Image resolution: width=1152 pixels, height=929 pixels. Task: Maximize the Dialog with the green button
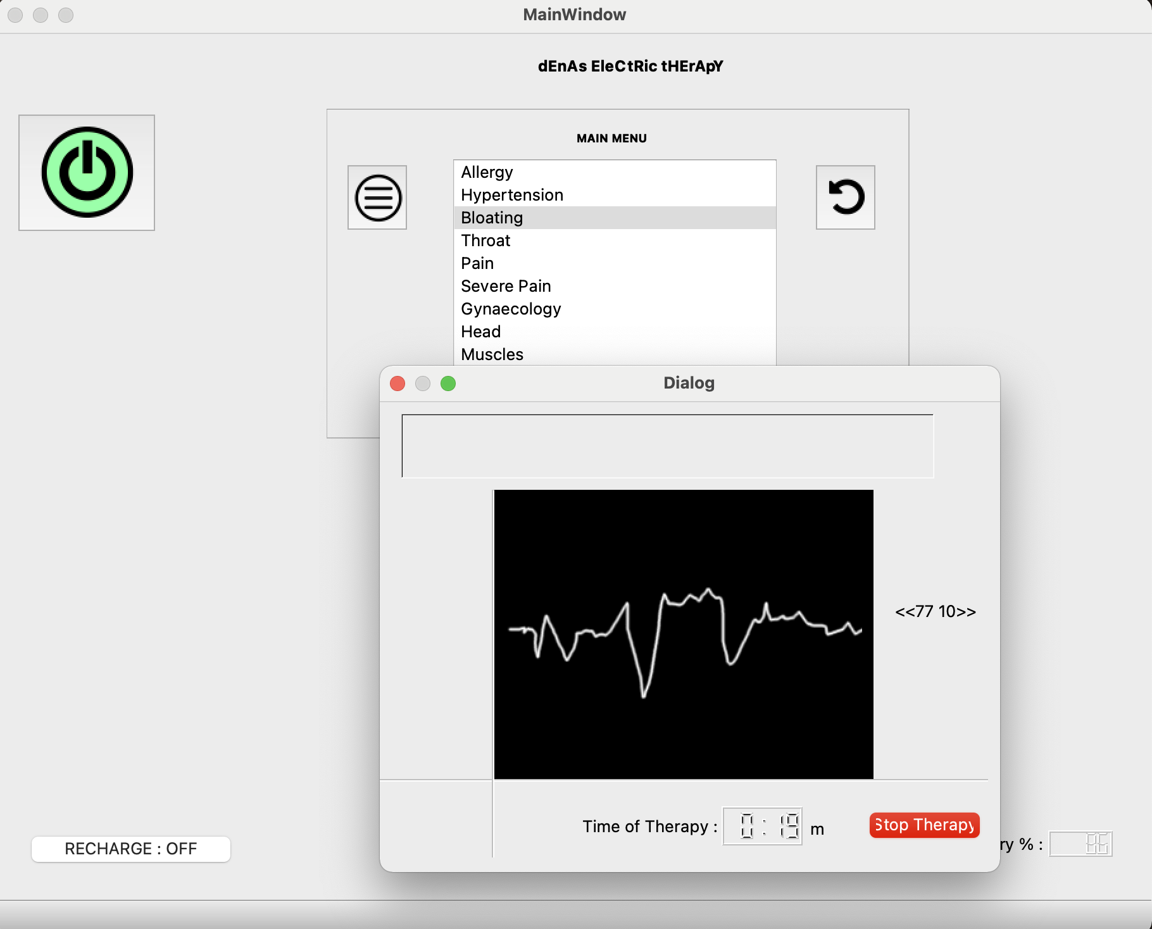[x=449, y=383]
